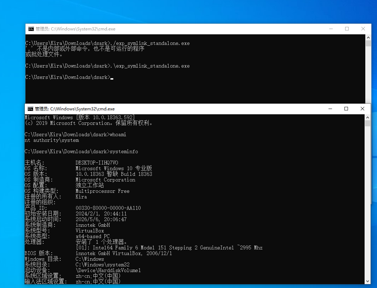Click 'Multiprocessor Free' value

pyautogui.click(x=102, y=191)
